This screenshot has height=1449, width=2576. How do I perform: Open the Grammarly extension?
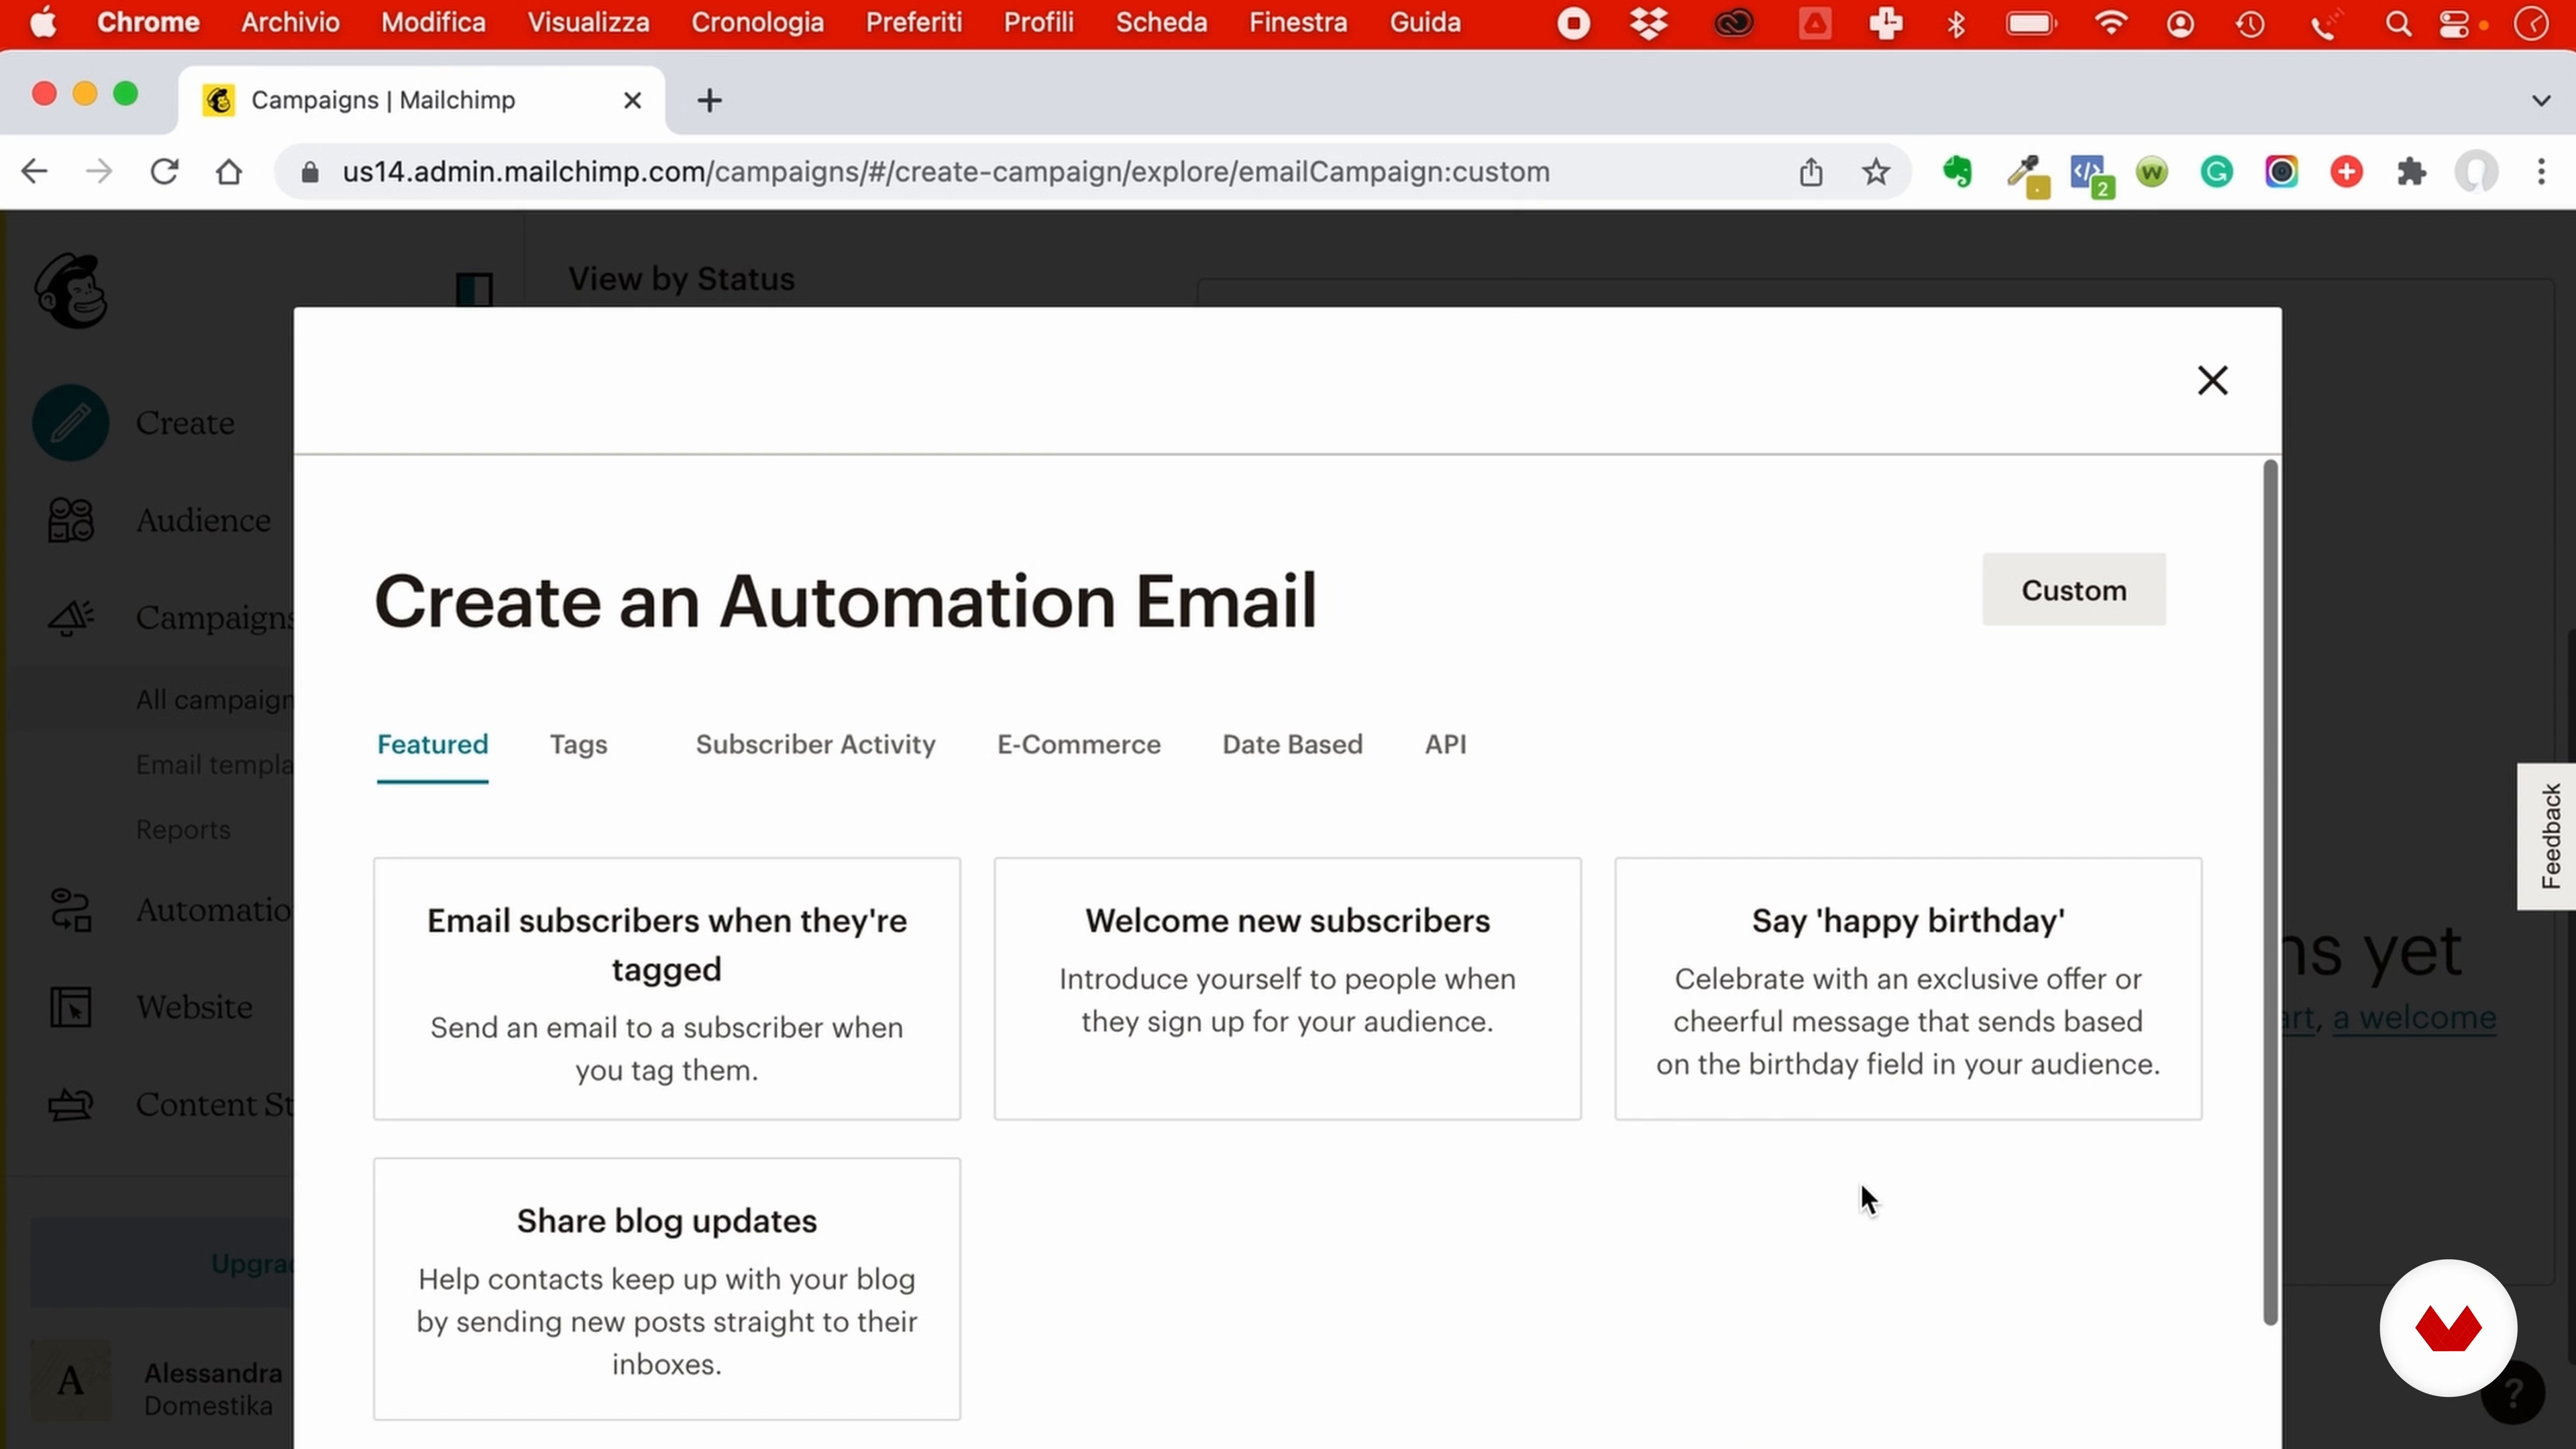[2216, 172]
